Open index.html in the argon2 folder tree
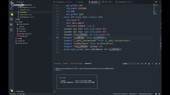Viewport: 170px width, 95px height. coord(22,31)
